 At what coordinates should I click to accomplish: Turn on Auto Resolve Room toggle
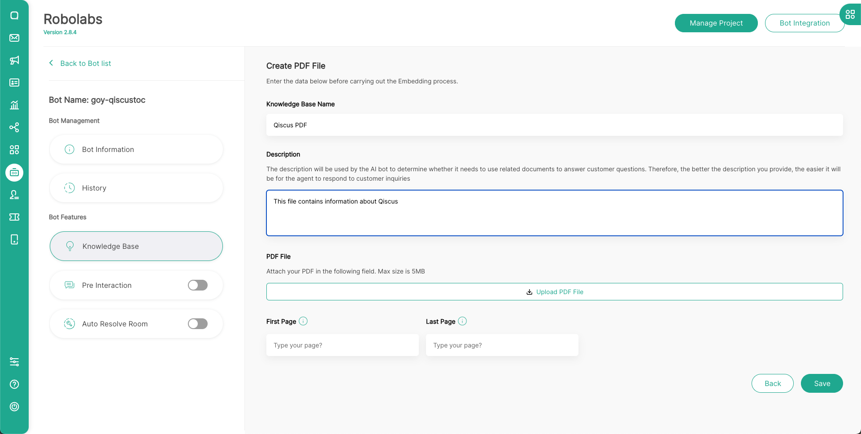[198, 324]
